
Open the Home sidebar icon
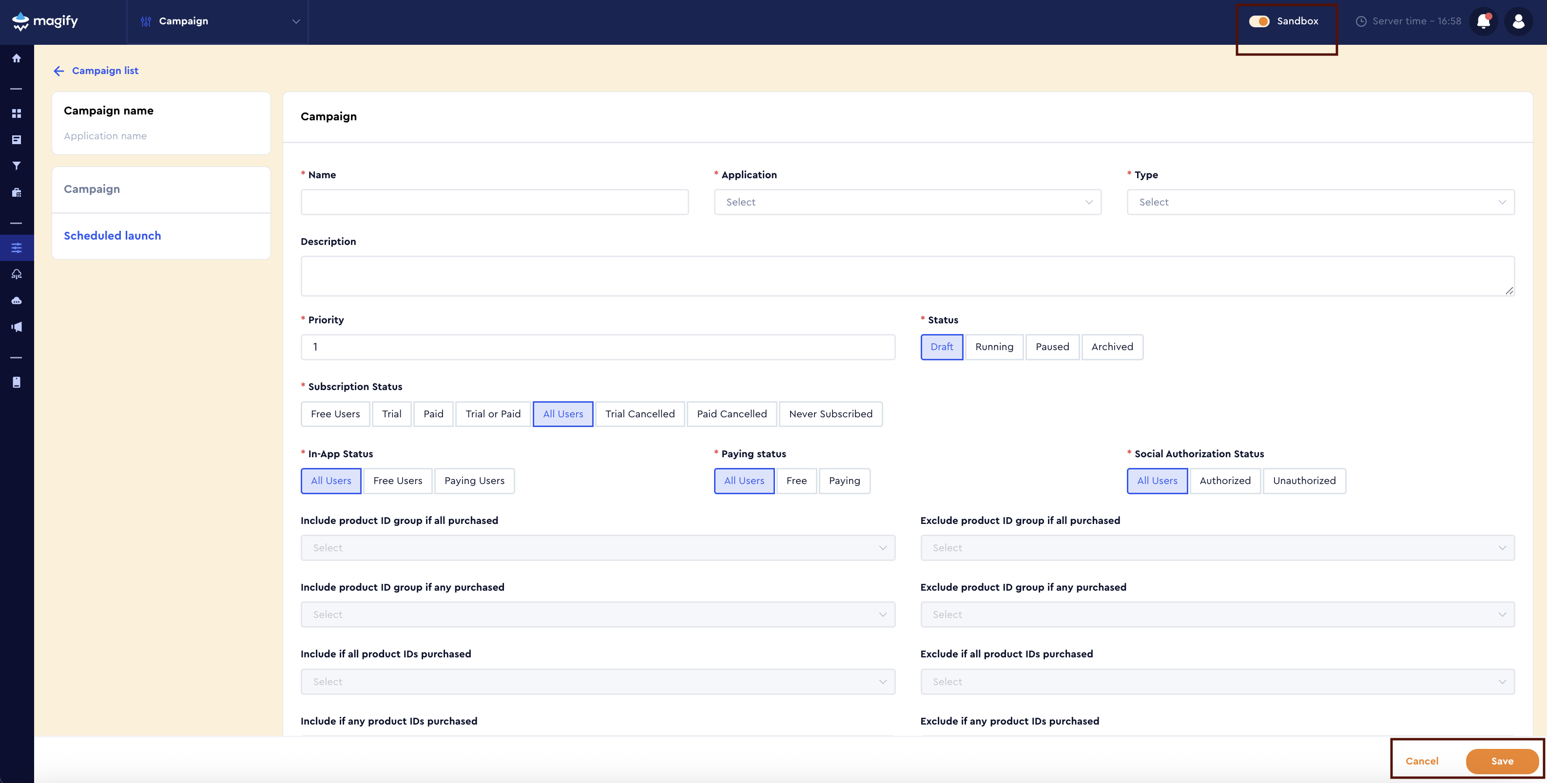pos(16,58)
